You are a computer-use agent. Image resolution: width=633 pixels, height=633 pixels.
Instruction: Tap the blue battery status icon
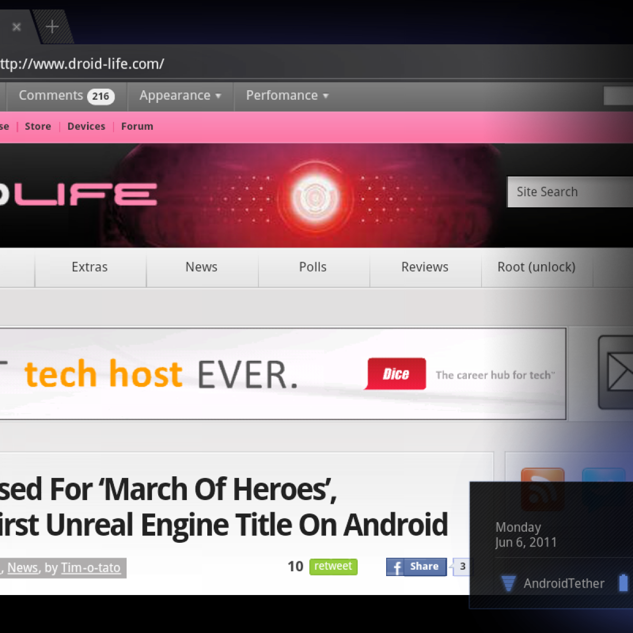tap(624, 582)
